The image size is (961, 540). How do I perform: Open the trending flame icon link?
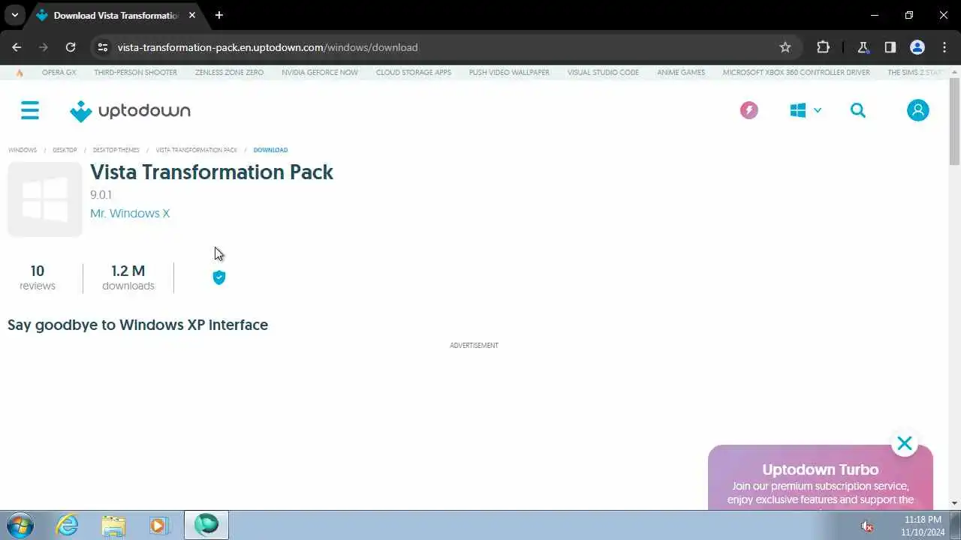point(20,73)
